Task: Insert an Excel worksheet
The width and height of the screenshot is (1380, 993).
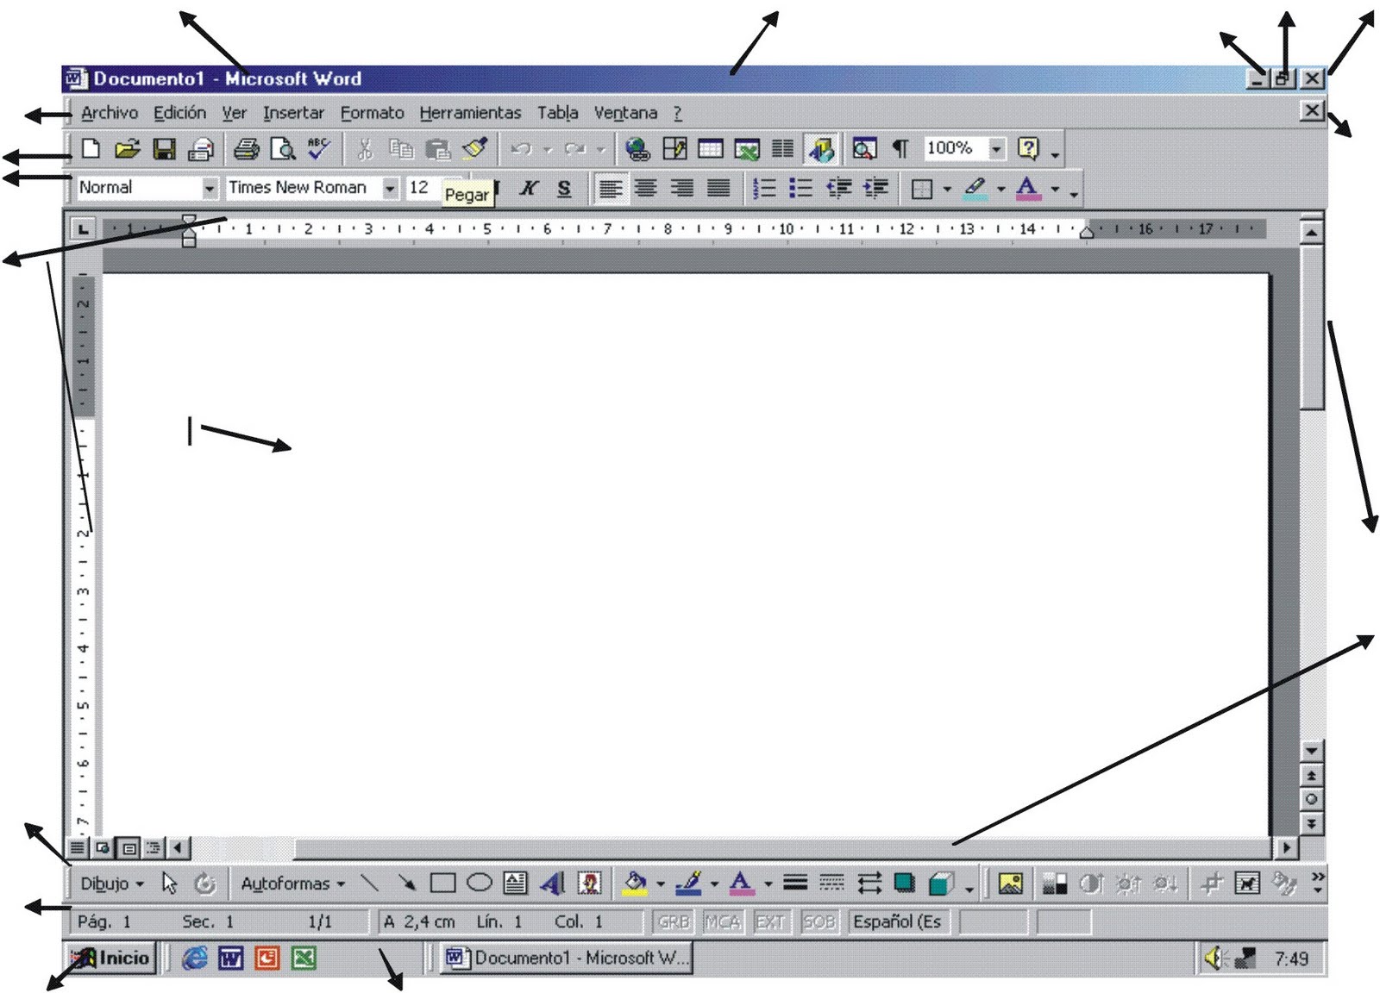Action: 747,149
